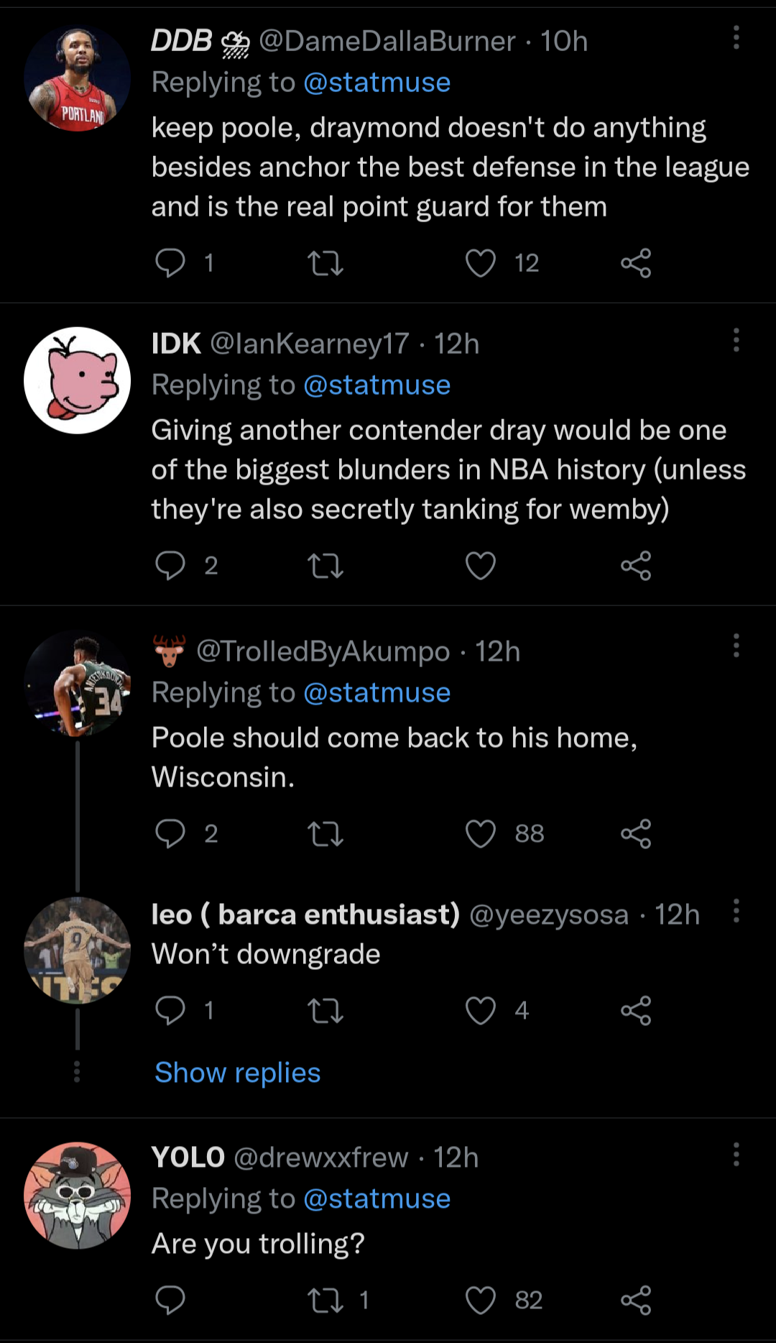Like DDB's tweet about keeping Poole
Screen dimensions: 776x1343
pyautogui.click(x=481, y=263)
